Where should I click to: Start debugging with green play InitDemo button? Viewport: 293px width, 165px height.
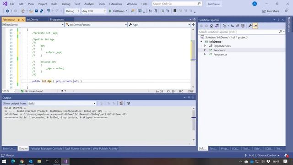(117, 11)
